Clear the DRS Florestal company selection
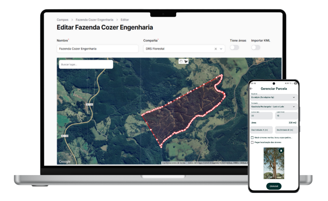The width and height of the screenshot is (328, 201). [x=215, y=49]
